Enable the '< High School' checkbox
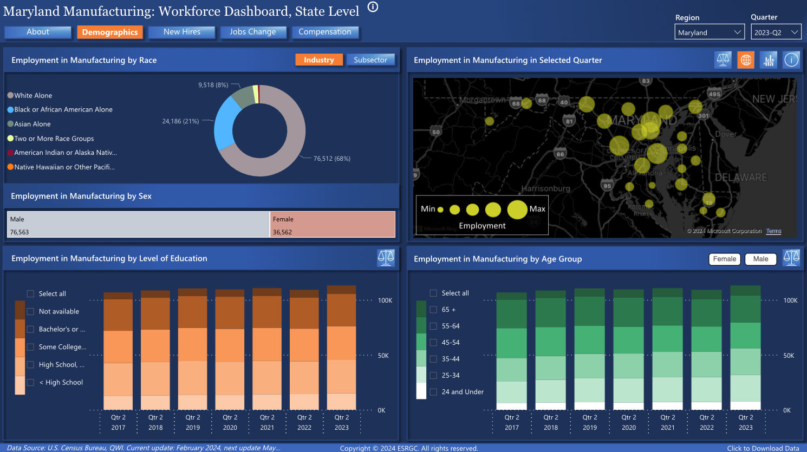Screen dimensions: 807x452 pos(30,383)
